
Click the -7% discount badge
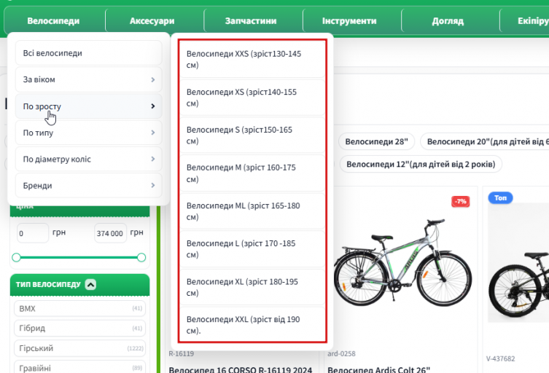click(461, 202)
